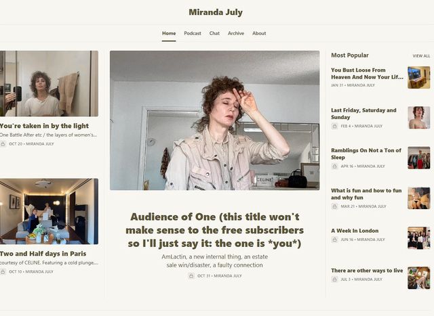Viewport: 434px width, 316px height.
Task: Open 'Two and Half days in Paris'
Action: click(43, 254)
